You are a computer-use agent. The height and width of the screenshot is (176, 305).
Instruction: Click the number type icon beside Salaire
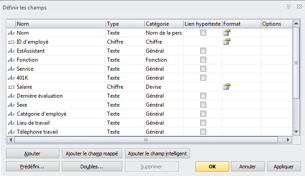click(11, 87)
